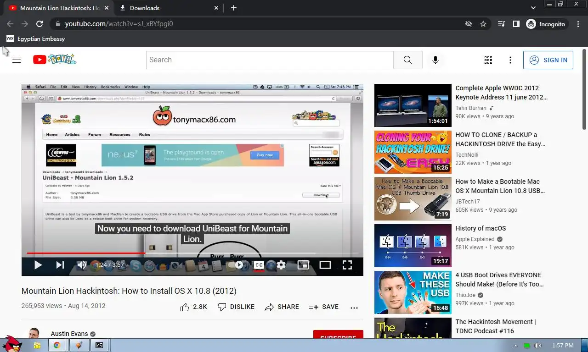Open The Hackintosh Movement podcast video
Screen dimensions: 588x352
[x=496, y=326]
